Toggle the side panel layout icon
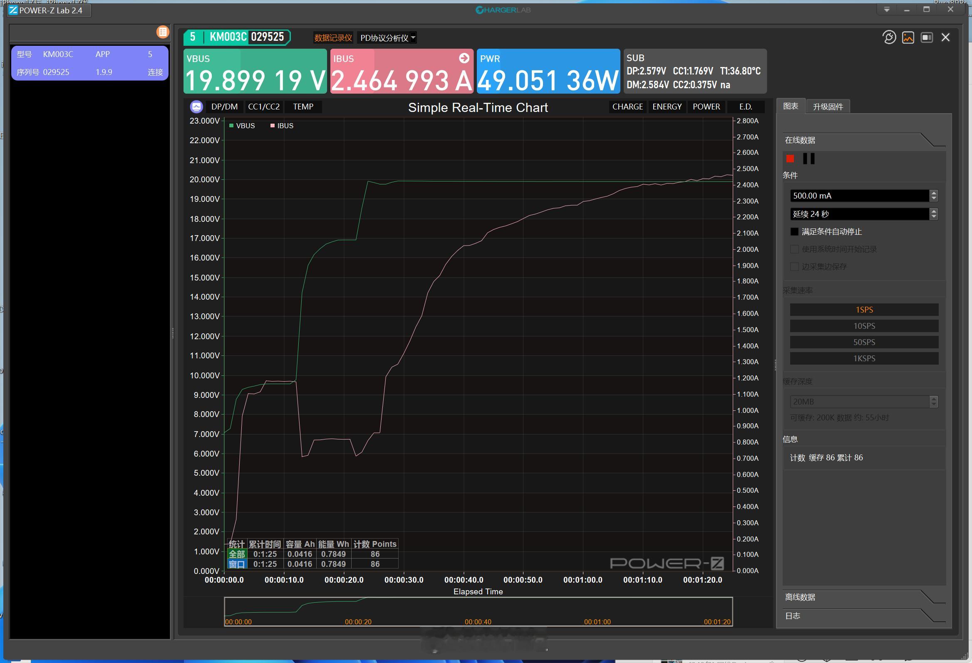Viewport: 972px width, 663px height. [926, 37]
